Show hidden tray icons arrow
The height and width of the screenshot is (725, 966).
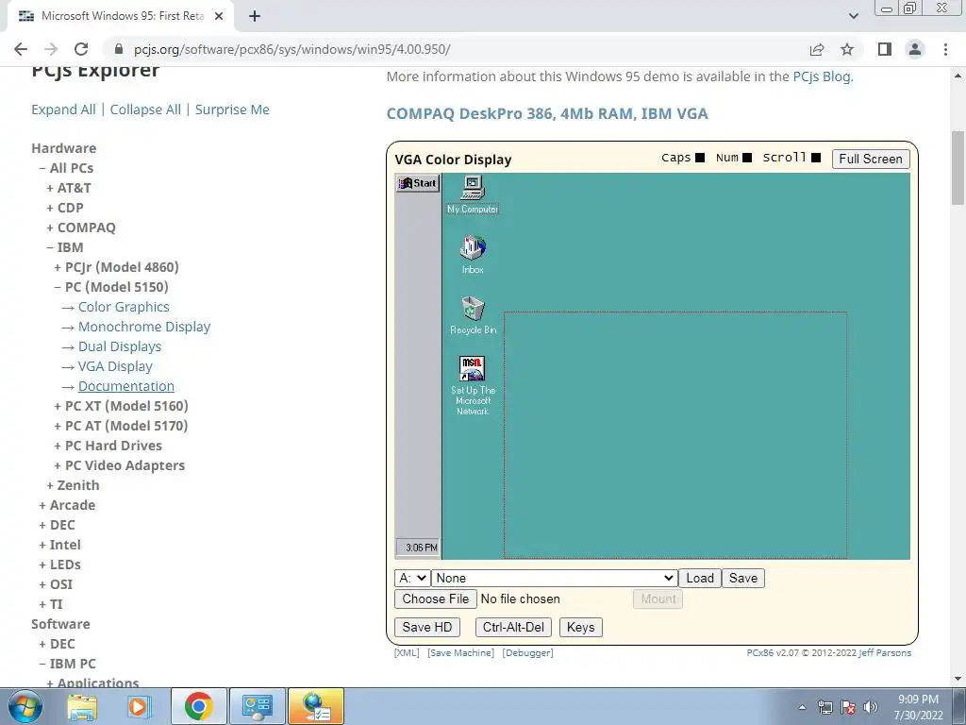[802, 707]
